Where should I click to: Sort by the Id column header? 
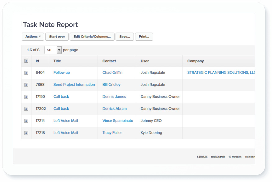click(x=37, y=61)
